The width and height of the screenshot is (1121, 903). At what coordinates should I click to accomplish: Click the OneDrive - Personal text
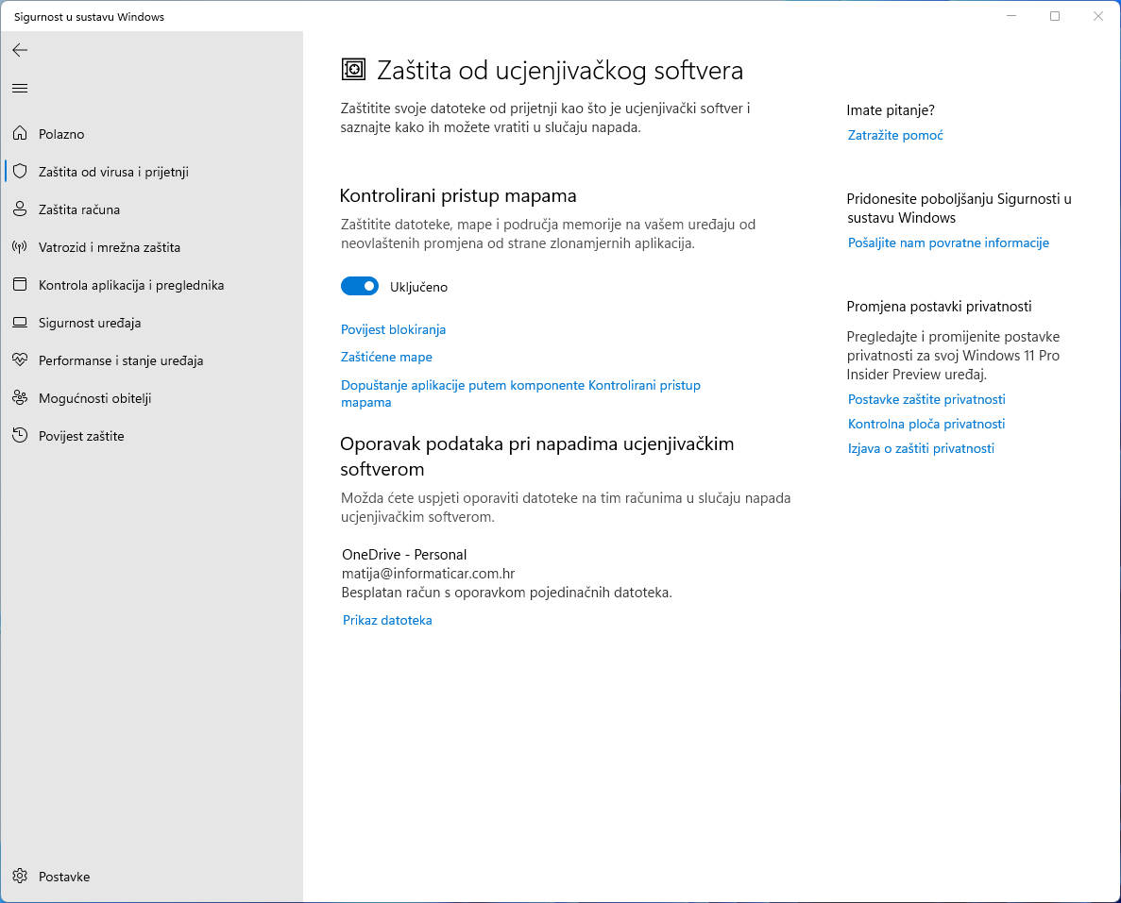click(x=404, y=555)
